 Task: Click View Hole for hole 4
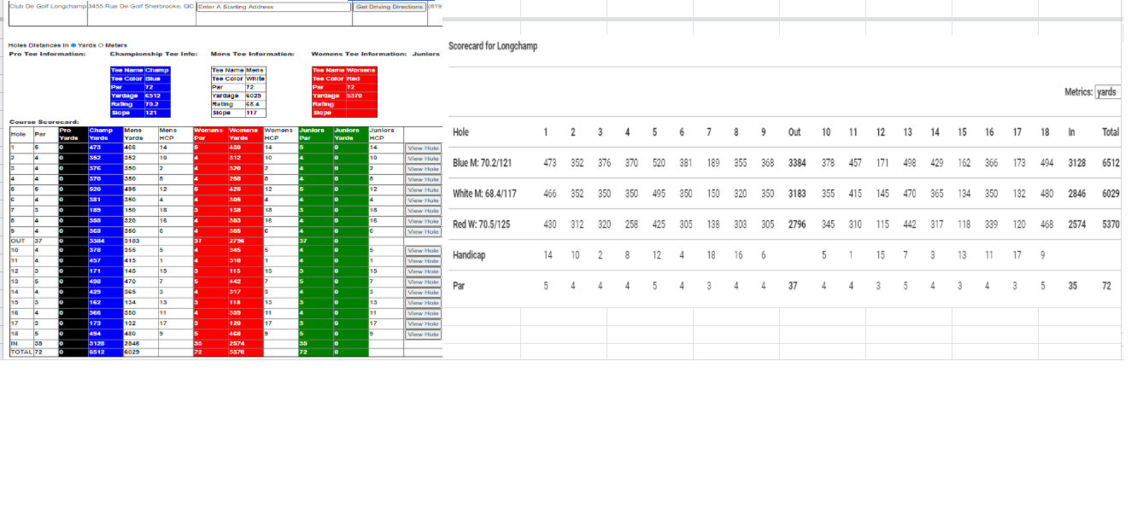[423, 179]
